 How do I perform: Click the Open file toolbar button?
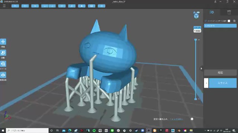coord(15,6)
